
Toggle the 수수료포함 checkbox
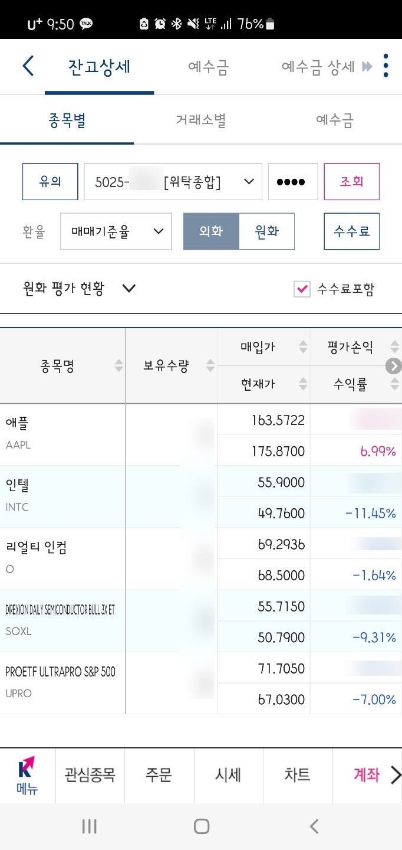click(x=302, y=289)
